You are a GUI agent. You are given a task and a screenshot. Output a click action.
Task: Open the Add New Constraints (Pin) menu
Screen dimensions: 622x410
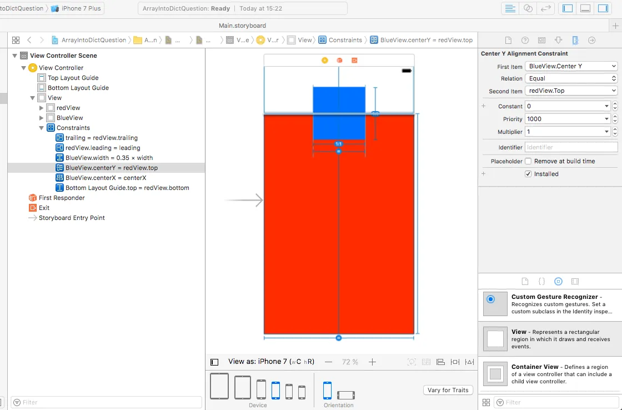pyautogui.click(x=455, y=362)
